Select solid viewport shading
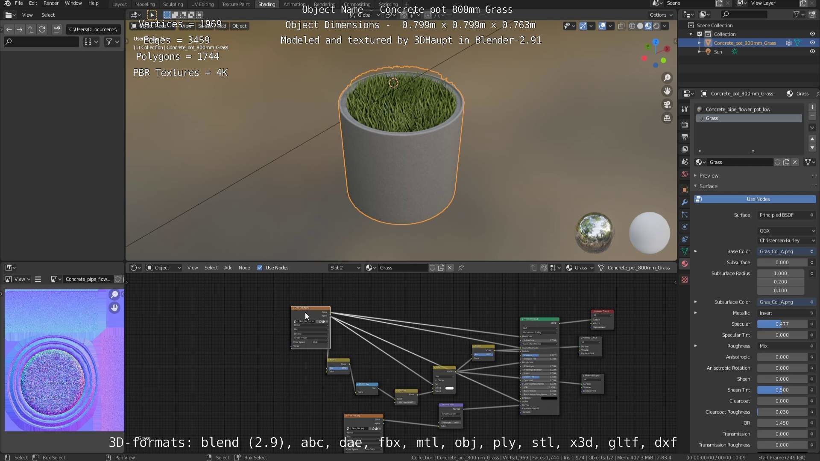 click(x=640, y=26)
